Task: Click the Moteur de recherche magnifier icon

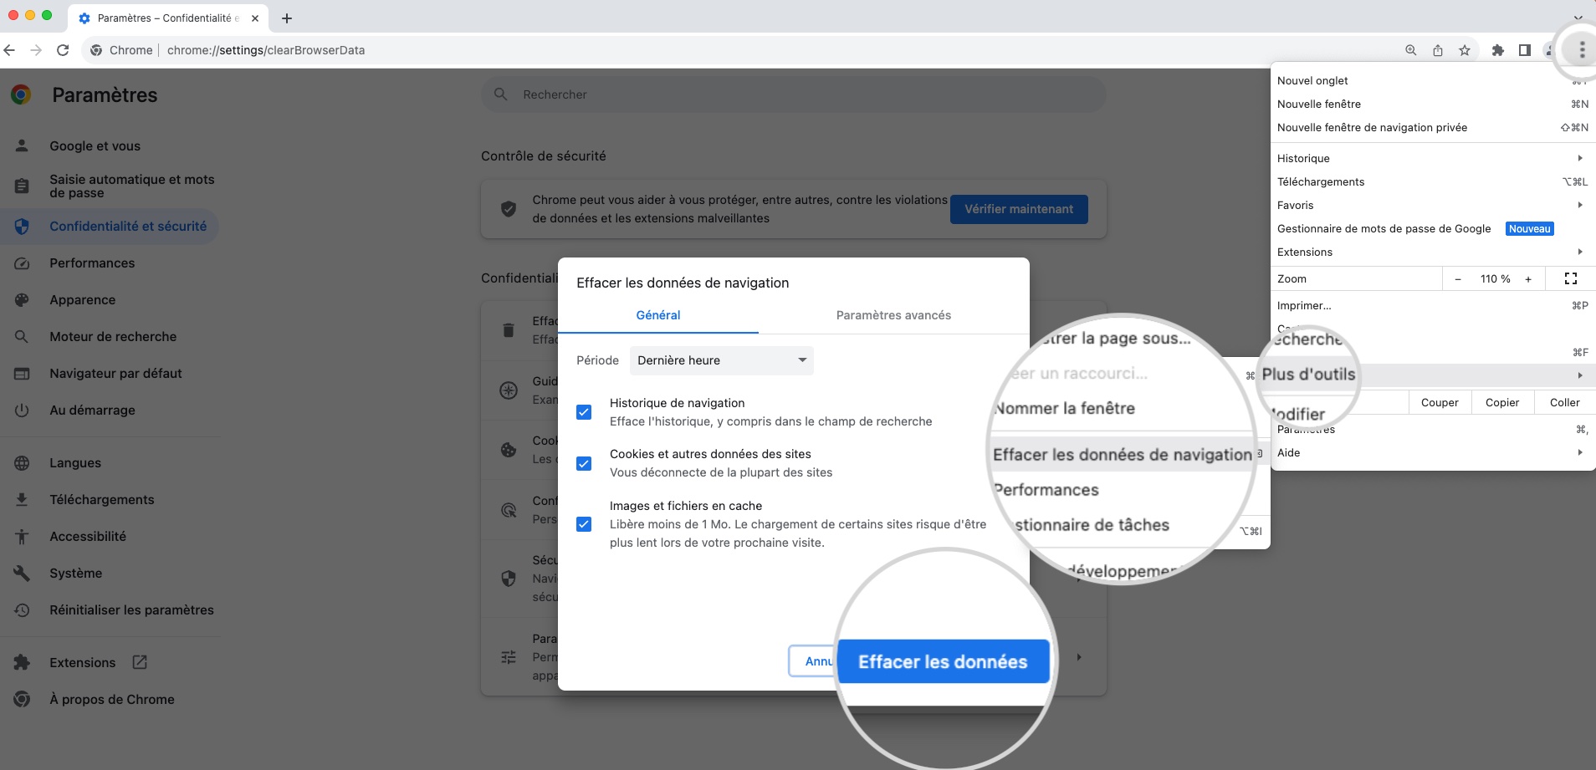Action: pos(23,337)
